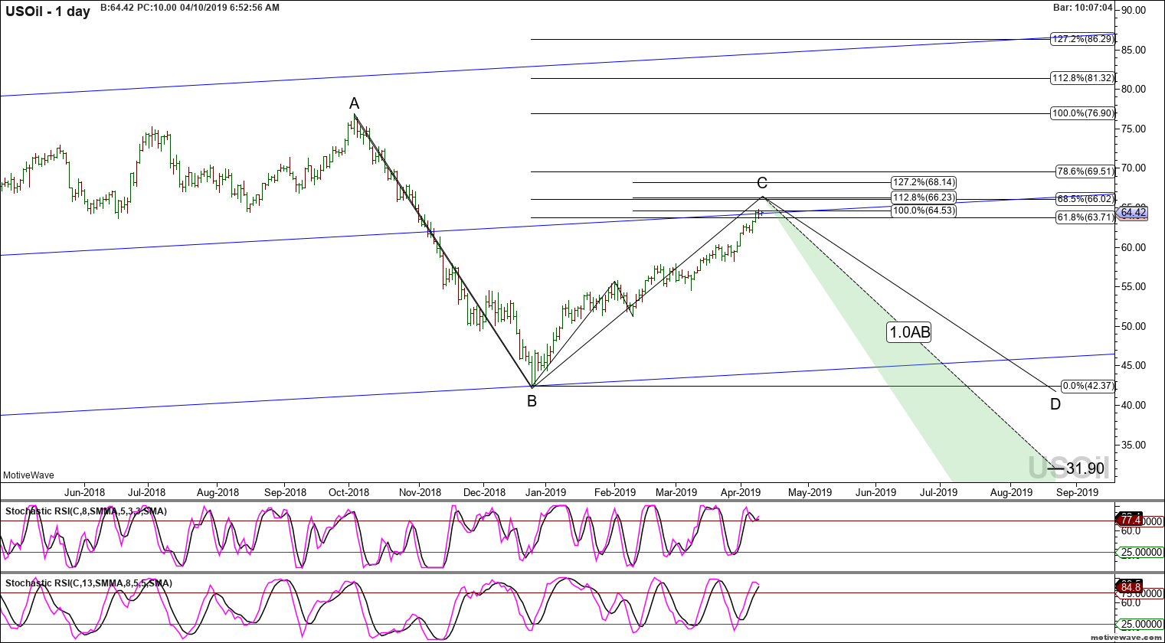Click the Stochastic RSI(C,8,SMMA,5,3,3,SMA) study label
The image size is (1165, 643).
[86, 511]
